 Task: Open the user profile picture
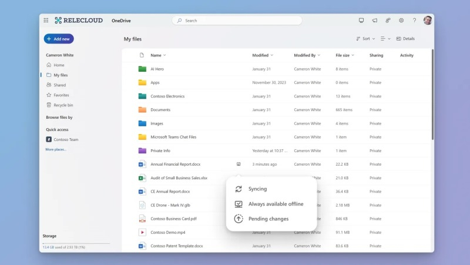[428, 21]
